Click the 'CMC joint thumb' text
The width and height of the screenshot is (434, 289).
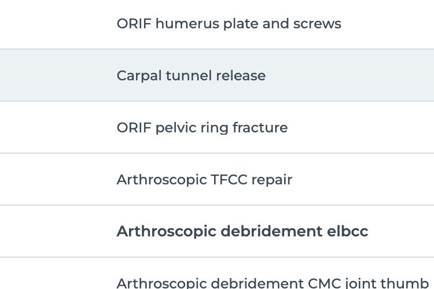(368, 283)
